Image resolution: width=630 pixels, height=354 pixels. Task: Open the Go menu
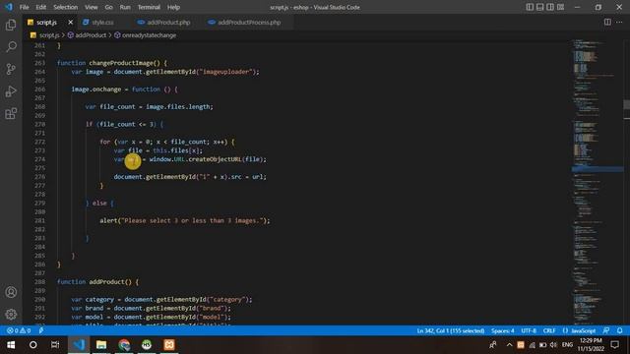coord(109,7)
